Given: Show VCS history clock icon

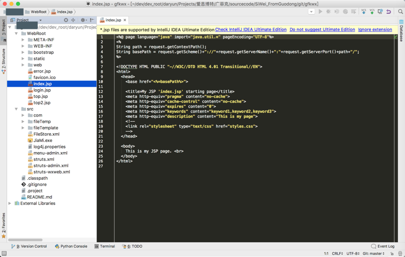Looking at the screenshot, I should 380,12.
